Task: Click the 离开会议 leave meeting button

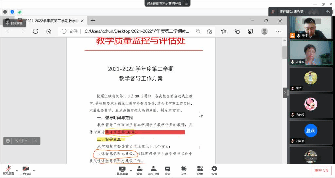Action: click(321, 170)
